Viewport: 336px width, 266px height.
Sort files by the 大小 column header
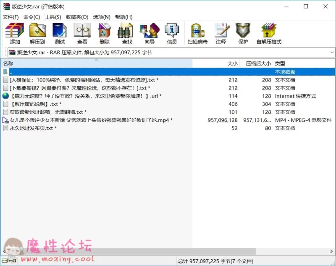click(x=216, y=63)
